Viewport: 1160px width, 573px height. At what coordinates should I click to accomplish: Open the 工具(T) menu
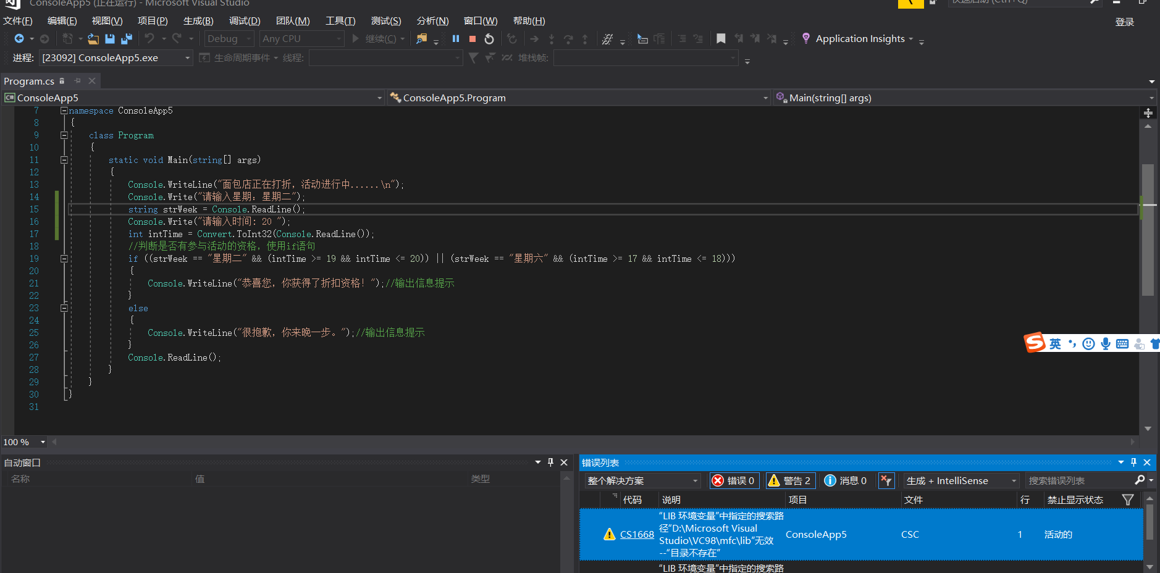[340, 21]
